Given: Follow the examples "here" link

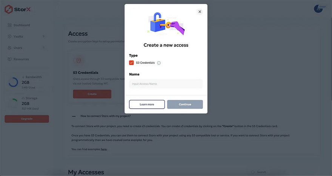Looking at the screenshot, I should click(x=104, y=150).
